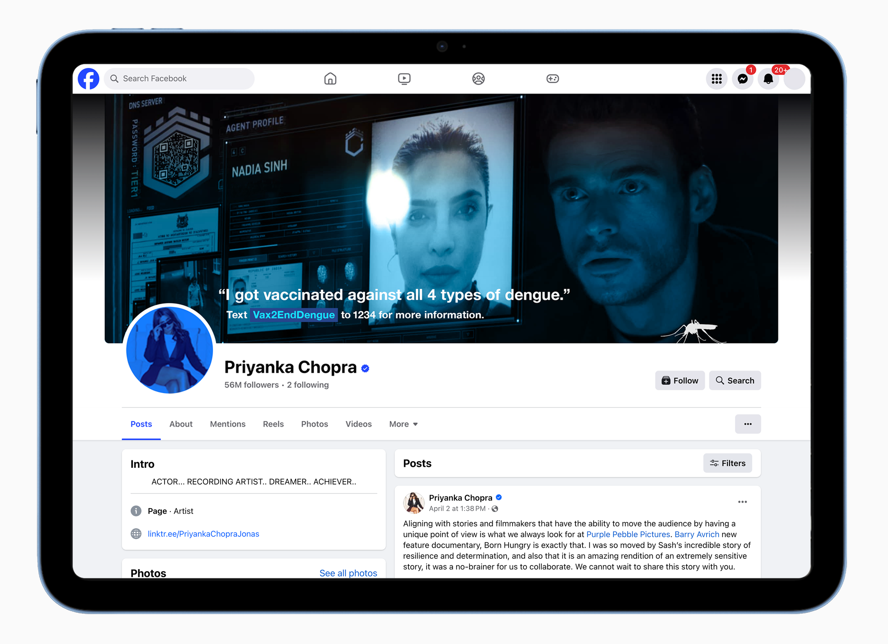Switch to the Reels tab
This screenshot has width=888, height=644.
[273, 424]
